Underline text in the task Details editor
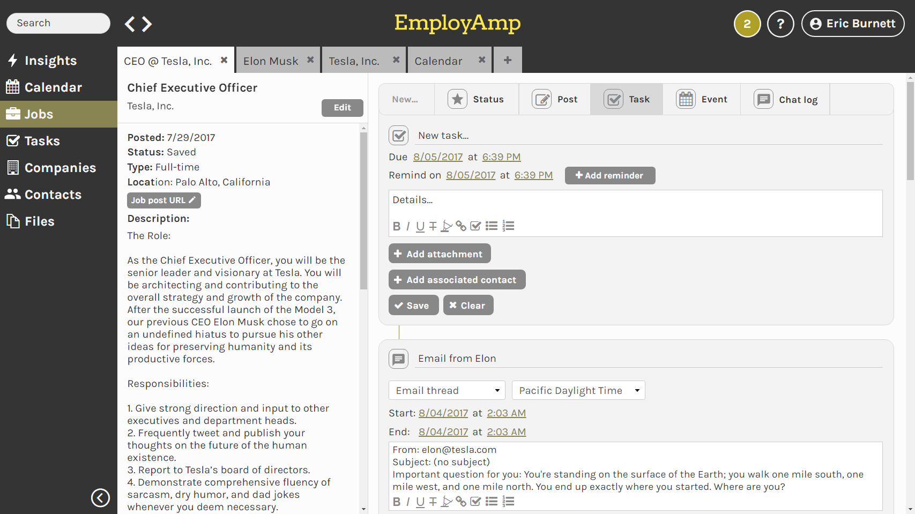This screenshot has height=514, width=915. (x=420, y=226)
